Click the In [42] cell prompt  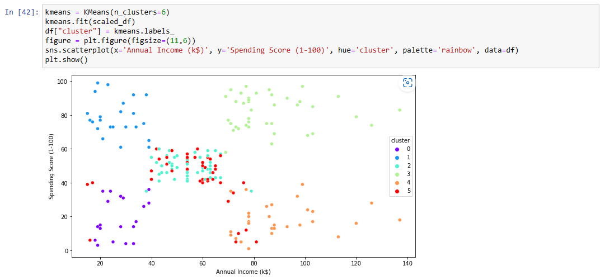tap(21, 12)
